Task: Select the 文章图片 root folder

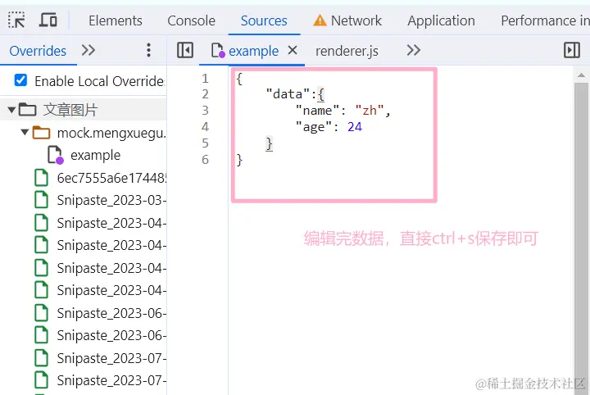Action: coord(83,110)
